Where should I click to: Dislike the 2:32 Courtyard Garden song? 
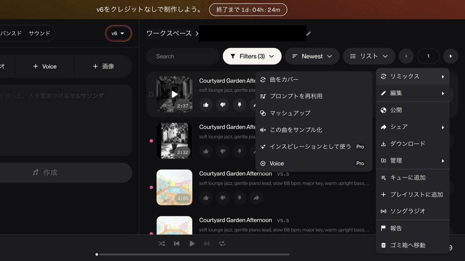pyautogui.click(x=222, y=151)
